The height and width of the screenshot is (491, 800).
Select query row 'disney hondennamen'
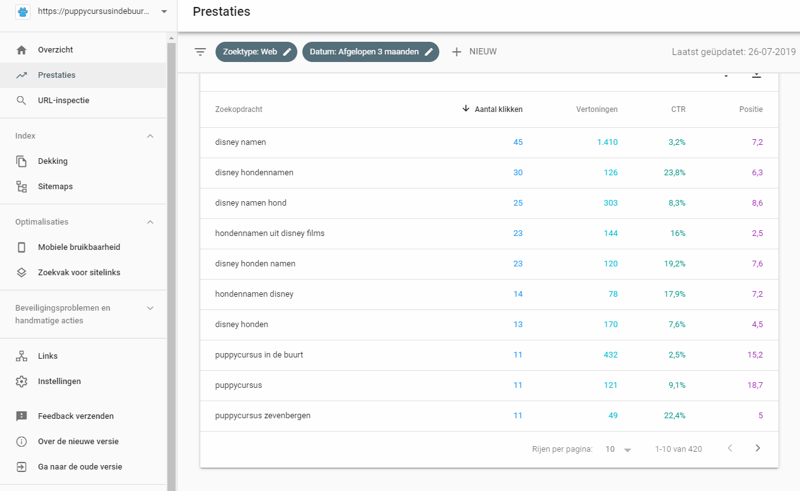pos(489,173)
